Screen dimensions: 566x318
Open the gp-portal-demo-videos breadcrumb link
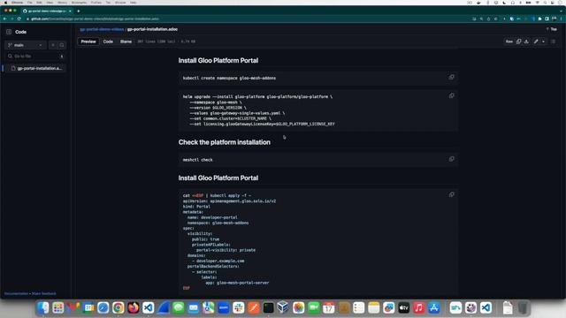(x=102, y=29)
